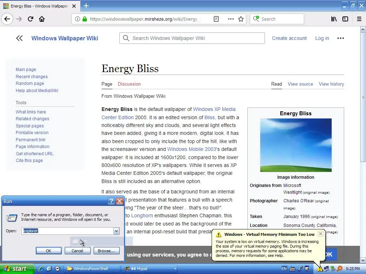Open Windows XP Media Center Edition link
Screen dimensions: 366x274
click(214, 109)
